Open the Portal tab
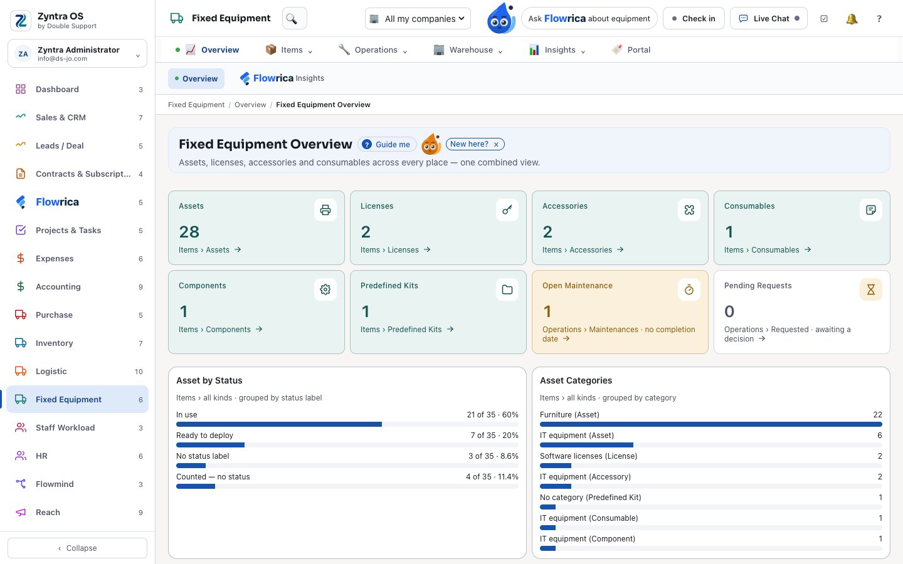The height and width of the screenshot is (564, 903). pyautogui.click(x=631, y=50)
